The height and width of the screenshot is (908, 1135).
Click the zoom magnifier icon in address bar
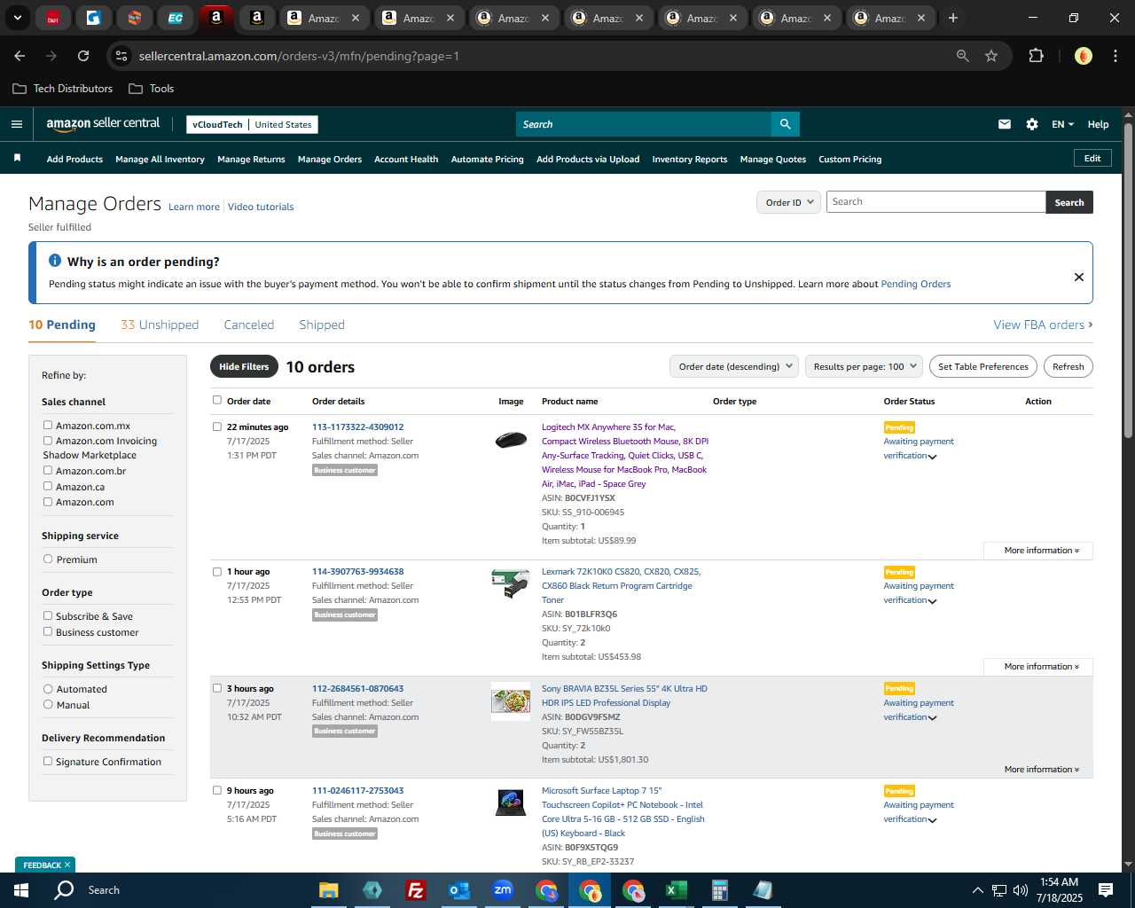click(x=963, y=56)
